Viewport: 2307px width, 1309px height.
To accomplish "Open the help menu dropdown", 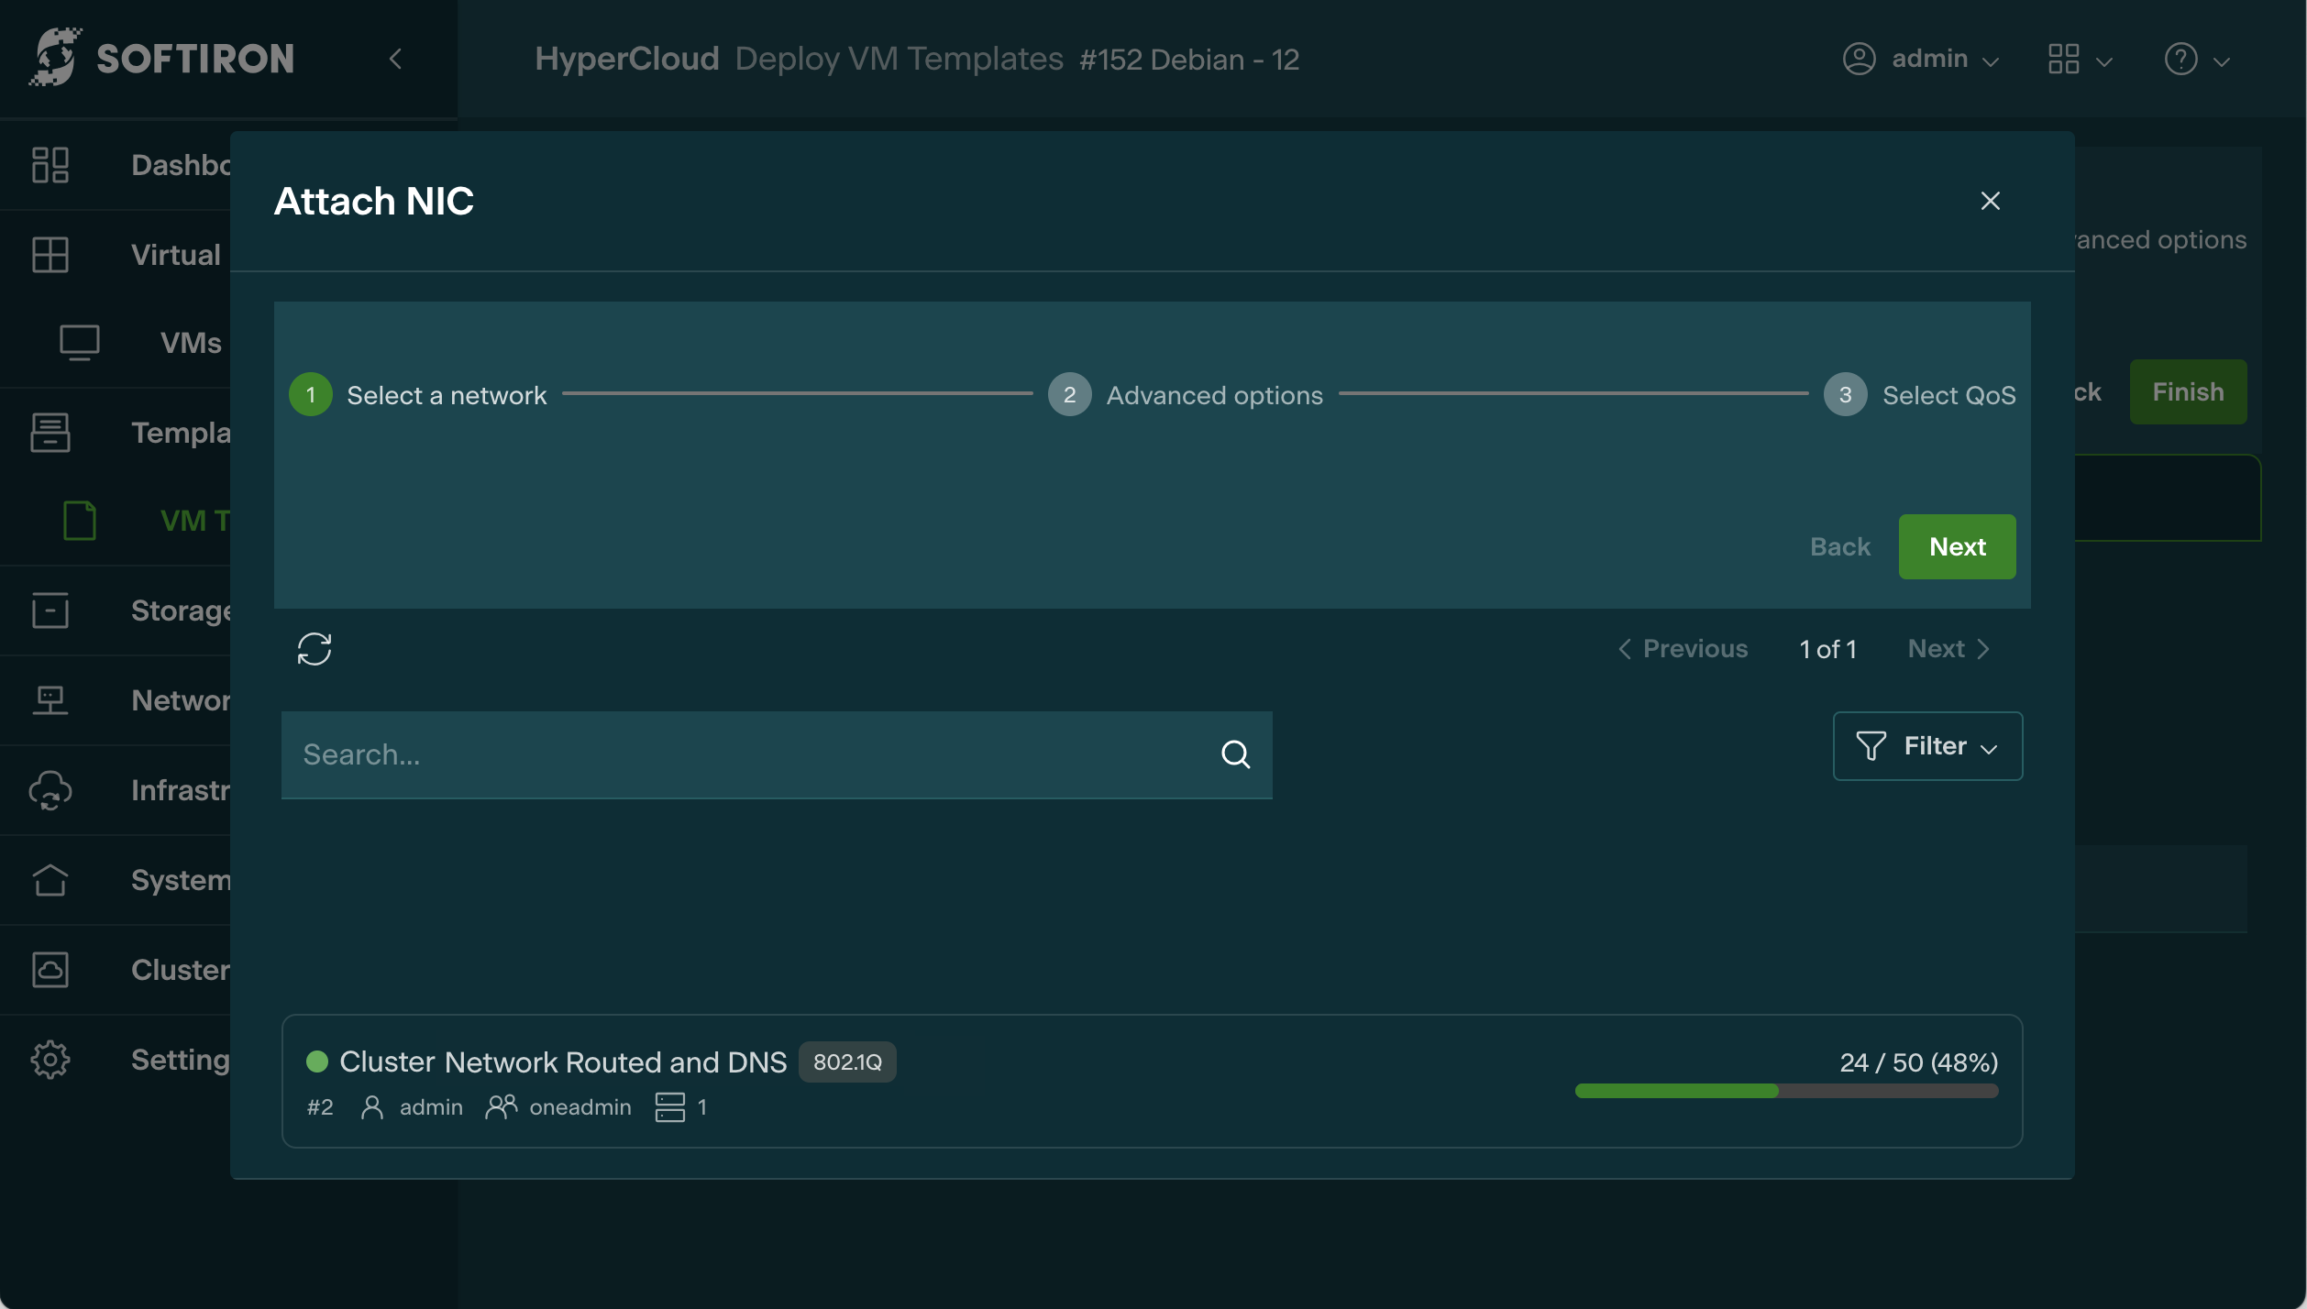I will [2196, 60].
